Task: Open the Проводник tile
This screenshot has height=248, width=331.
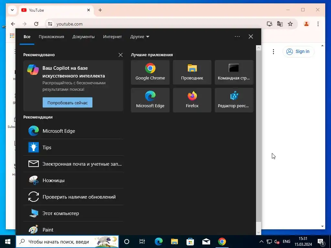Action: [x=192, y=72]
